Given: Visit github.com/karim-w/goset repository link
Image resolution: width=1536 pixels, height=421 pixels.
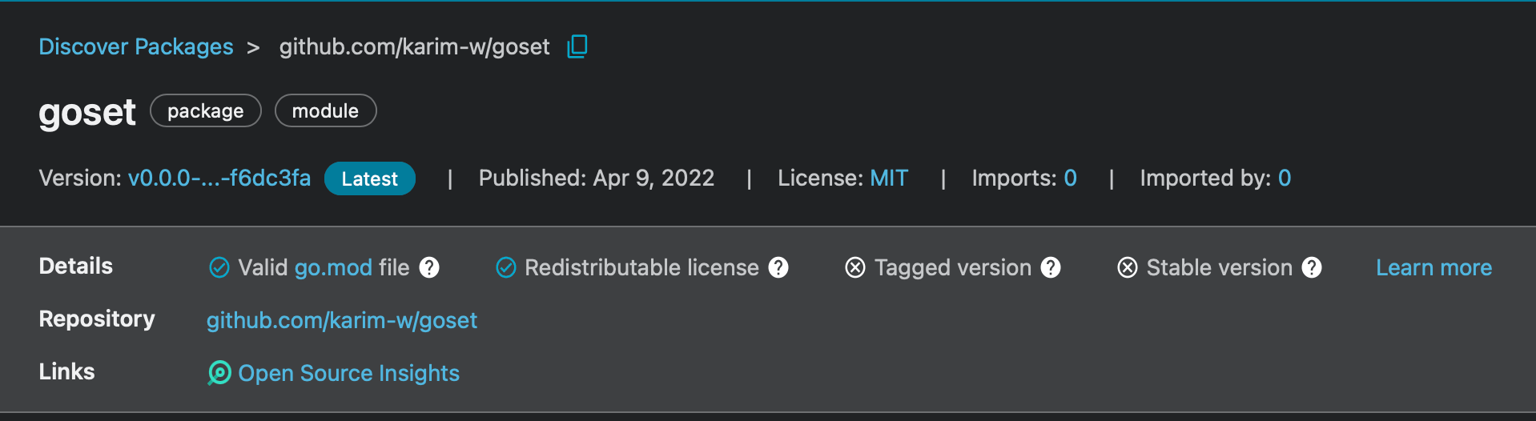Looking at the screenshot, I should (342, 320).
